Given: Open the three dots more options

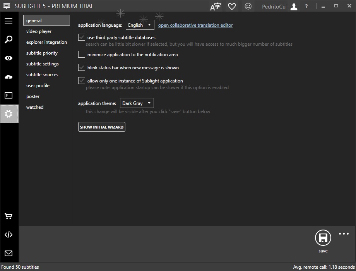Looking at the screenshot, I should click(344, 233).
